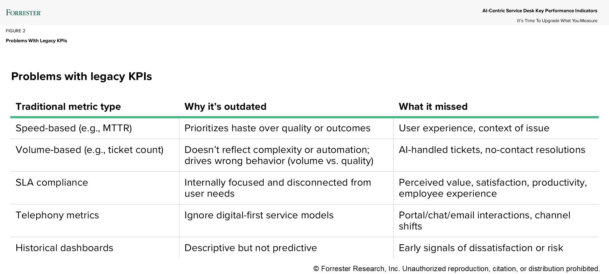Click the "Telephony metrics" row label
609x274 pixels.
click(x=57, y=215)
